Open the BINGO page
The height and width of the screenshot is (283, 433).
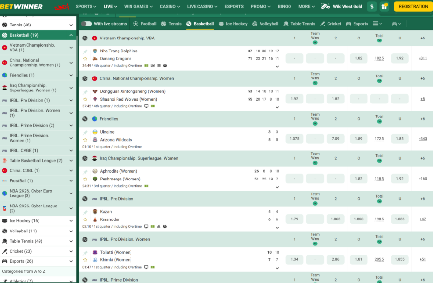[x=284, y=6]
